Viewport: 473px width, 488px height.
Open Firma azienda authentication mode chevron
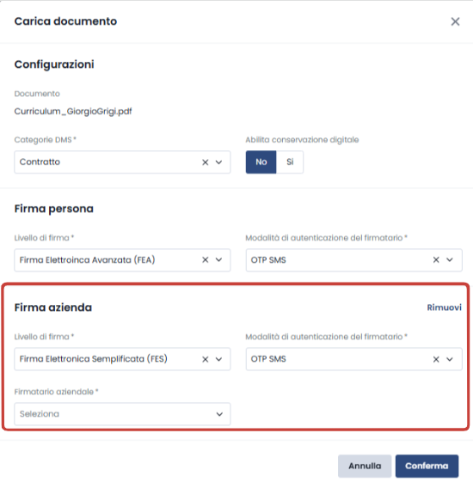point(450,359)
